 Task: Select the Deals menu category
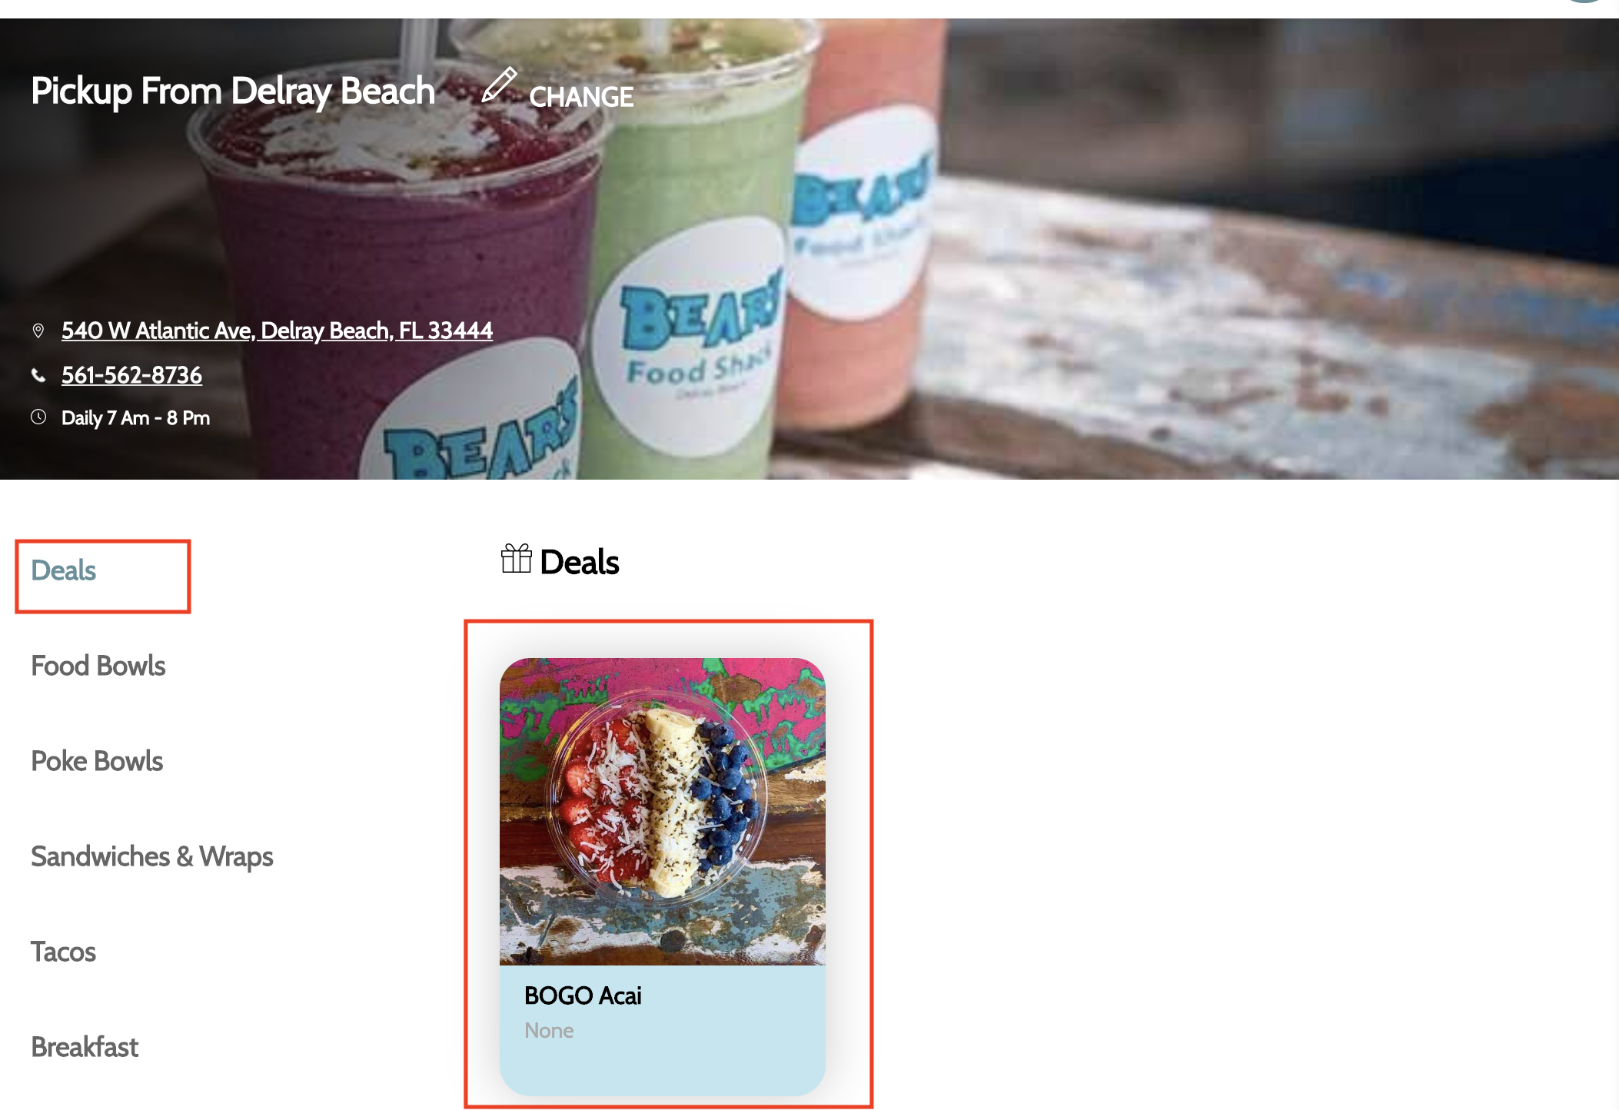64,570
